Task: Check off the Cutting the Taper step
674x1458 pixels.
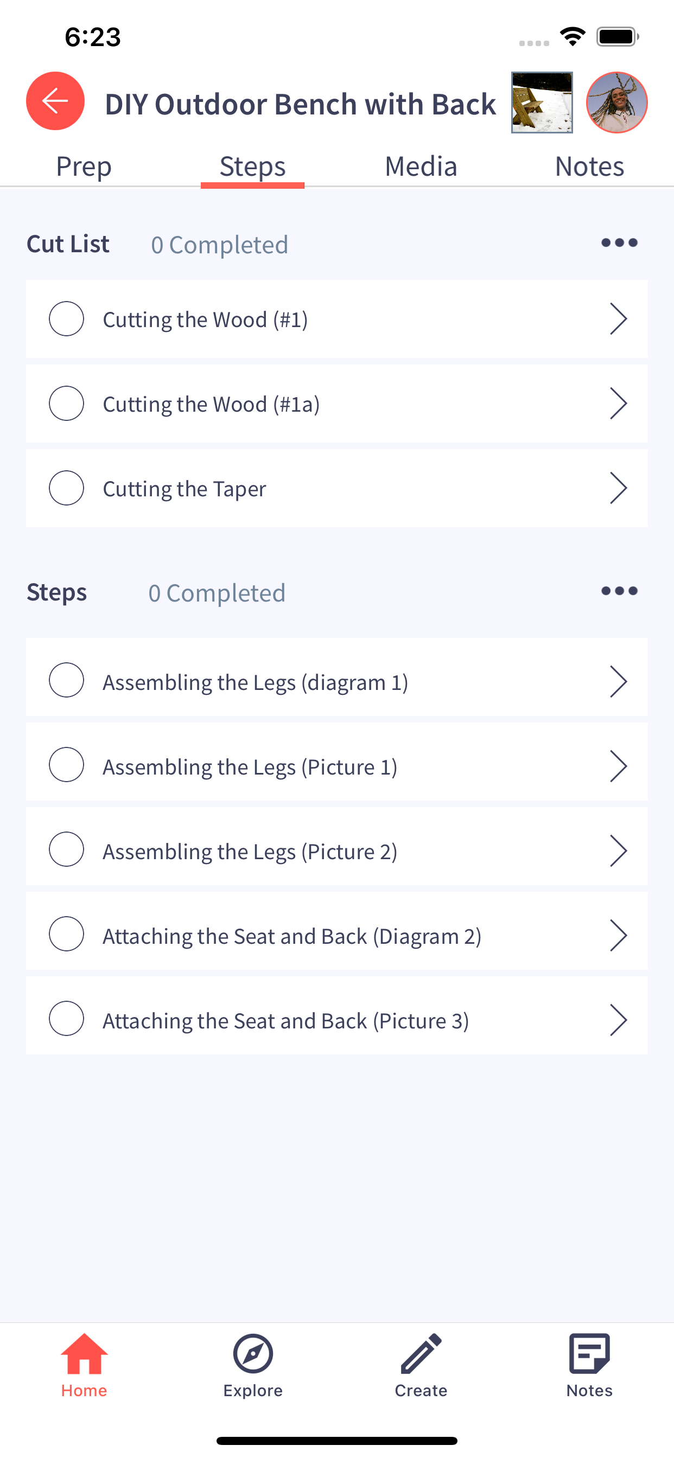Action: point(67,488)
